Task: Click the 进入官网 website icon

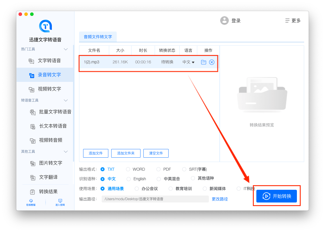Action: (x=60, y=201)
